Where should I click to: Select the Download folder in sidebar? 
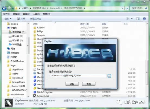[x=16, y=78]
